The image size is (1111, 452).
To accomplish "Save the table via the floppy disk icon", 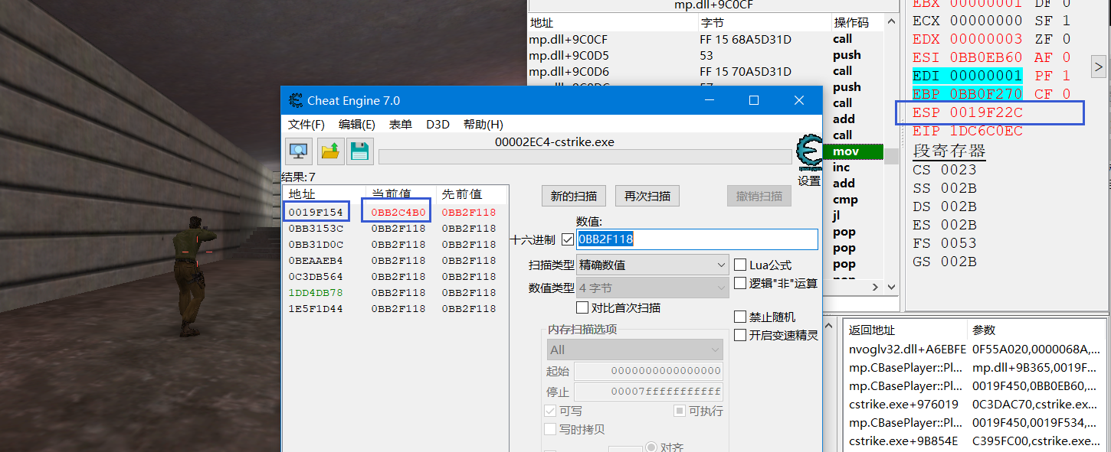I will point(360,151).
